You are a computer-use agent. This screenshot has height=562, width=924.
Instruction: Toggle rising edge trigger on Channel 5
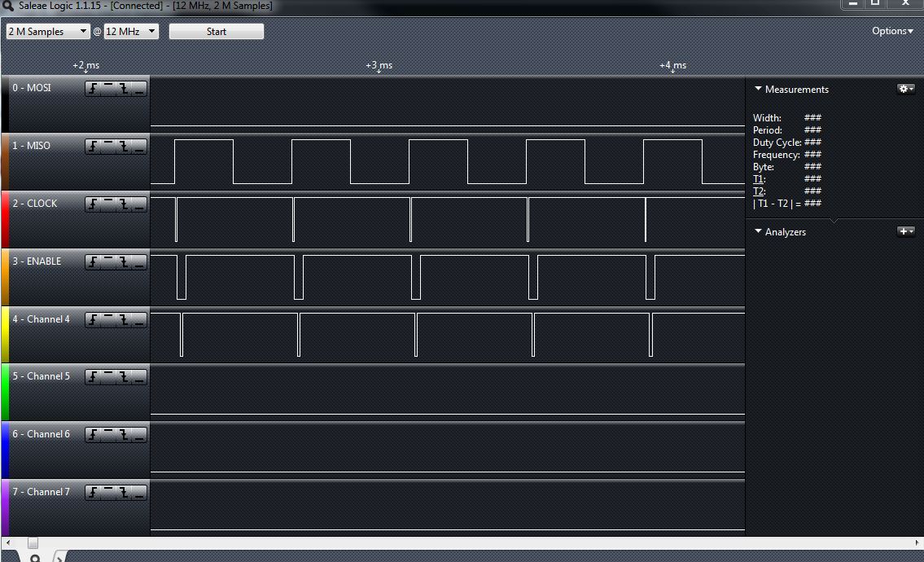(93, 377)
